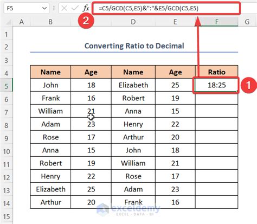Select column E header

click(175, 22)
